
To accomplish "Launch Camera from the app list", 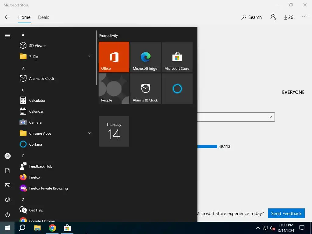I will pyautogui.click(x=56, y=122).
